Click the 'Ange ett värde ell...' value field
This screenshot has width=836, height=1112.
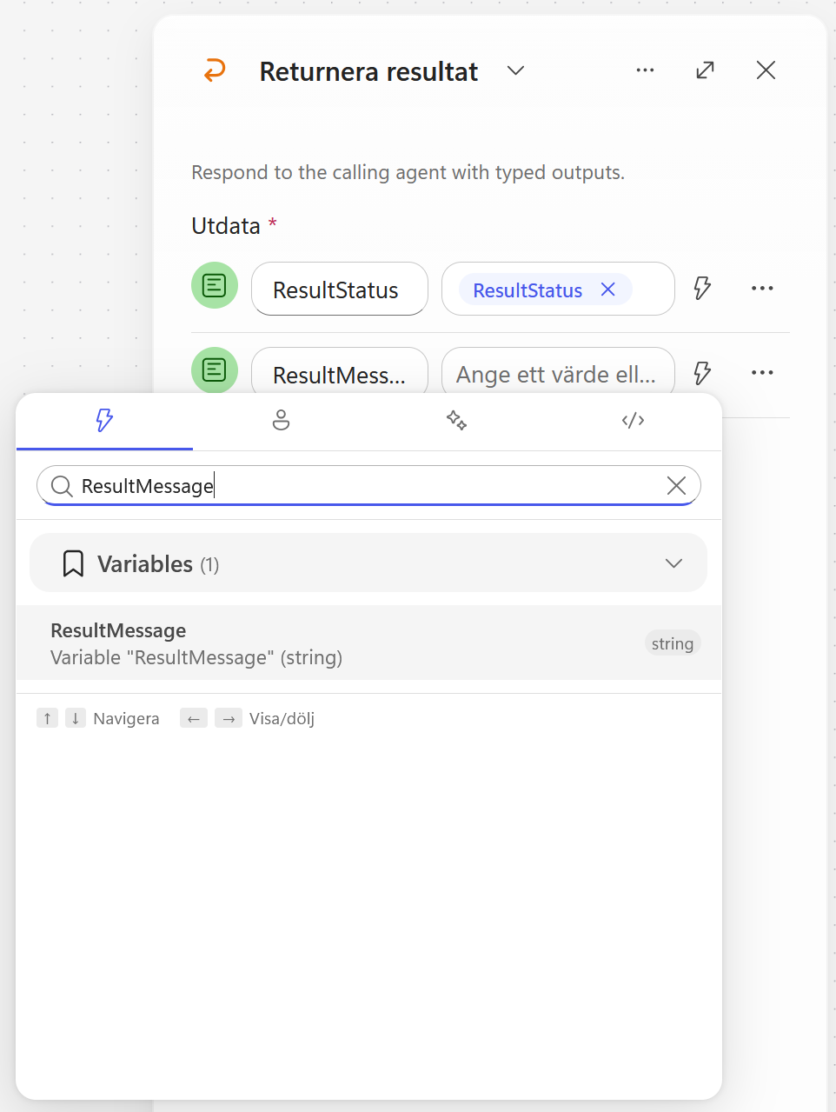[558, 372]
